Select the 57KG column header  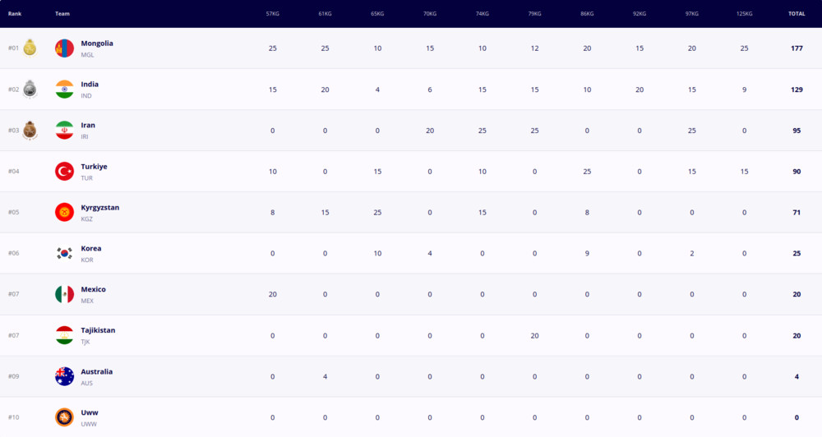(x=273, y=14)
